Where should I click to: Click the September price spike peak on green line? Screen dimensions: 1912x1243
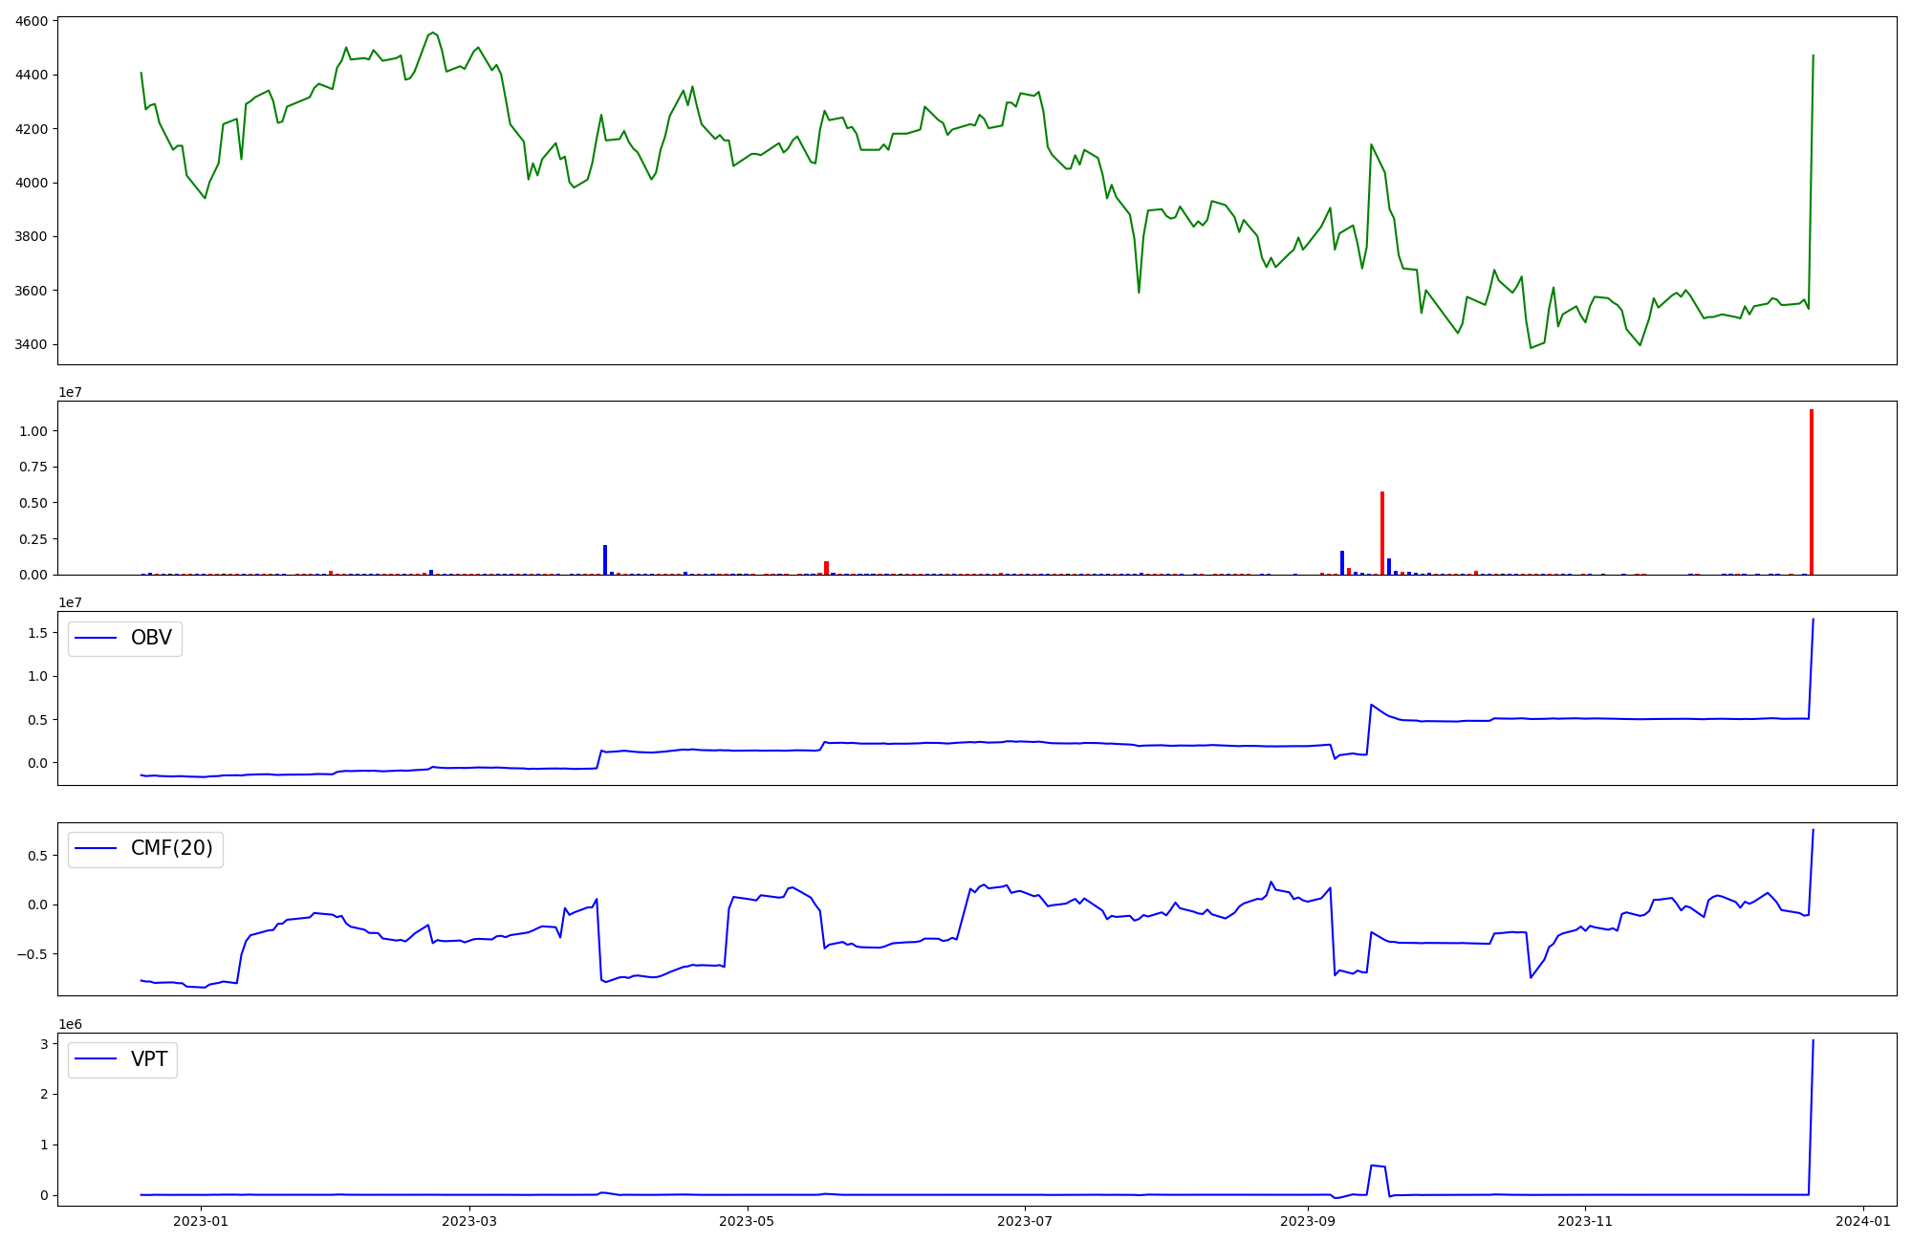1371,145
